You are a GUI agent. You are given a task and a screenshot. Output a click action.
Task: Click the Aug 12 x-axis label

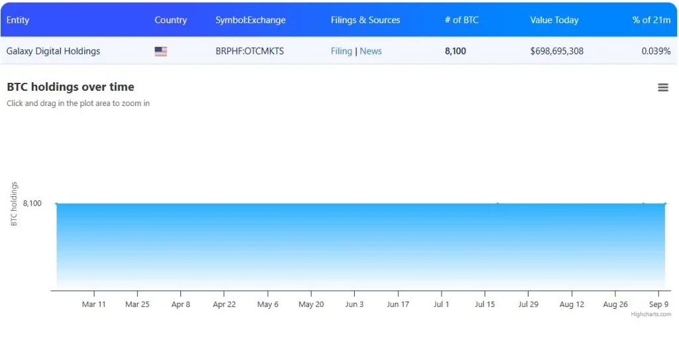click(x=572, y=304)
